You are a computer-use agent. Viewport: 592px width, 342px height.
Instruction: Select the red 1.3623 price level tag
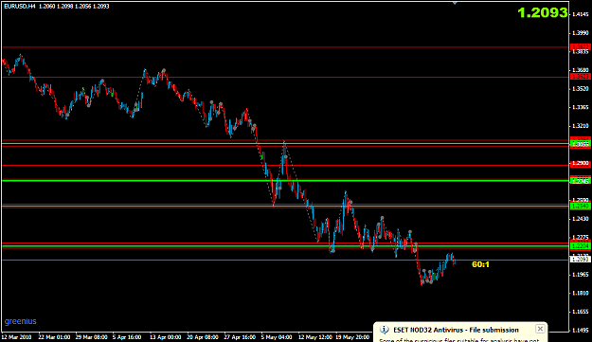pos(581,77)
